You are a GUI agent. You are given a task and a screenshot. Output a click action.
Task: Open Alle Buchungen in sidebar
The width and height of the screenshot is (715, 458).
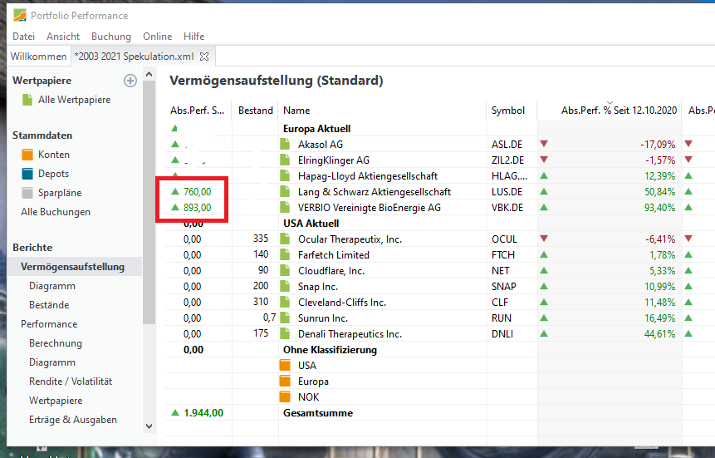tap(56, 212)
